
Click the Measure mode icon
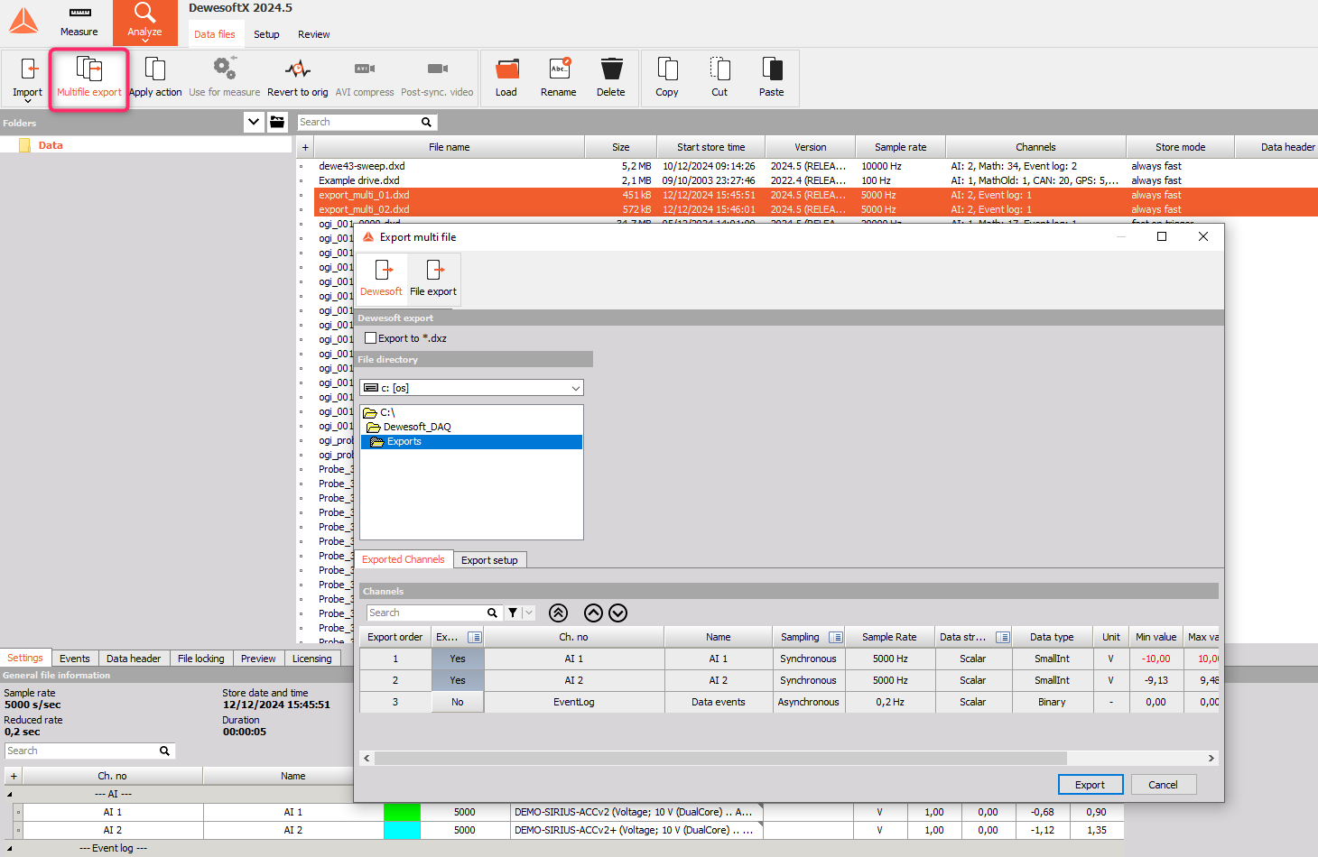79,14
